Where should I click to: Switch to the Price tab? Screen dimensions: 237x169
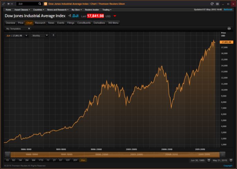[21, 23]
